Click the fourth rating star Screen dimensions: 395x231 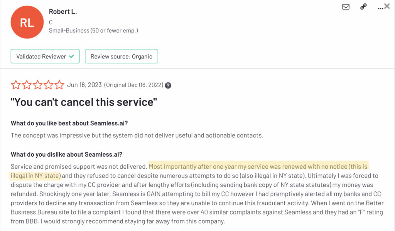[48, 85]
